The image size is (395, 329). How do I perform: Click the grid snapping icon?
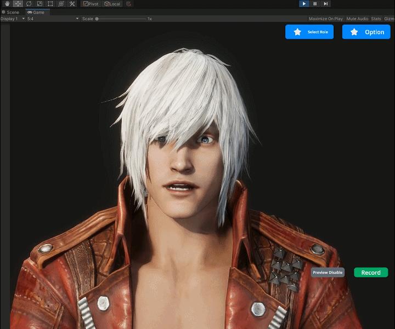tap(129, 4)
